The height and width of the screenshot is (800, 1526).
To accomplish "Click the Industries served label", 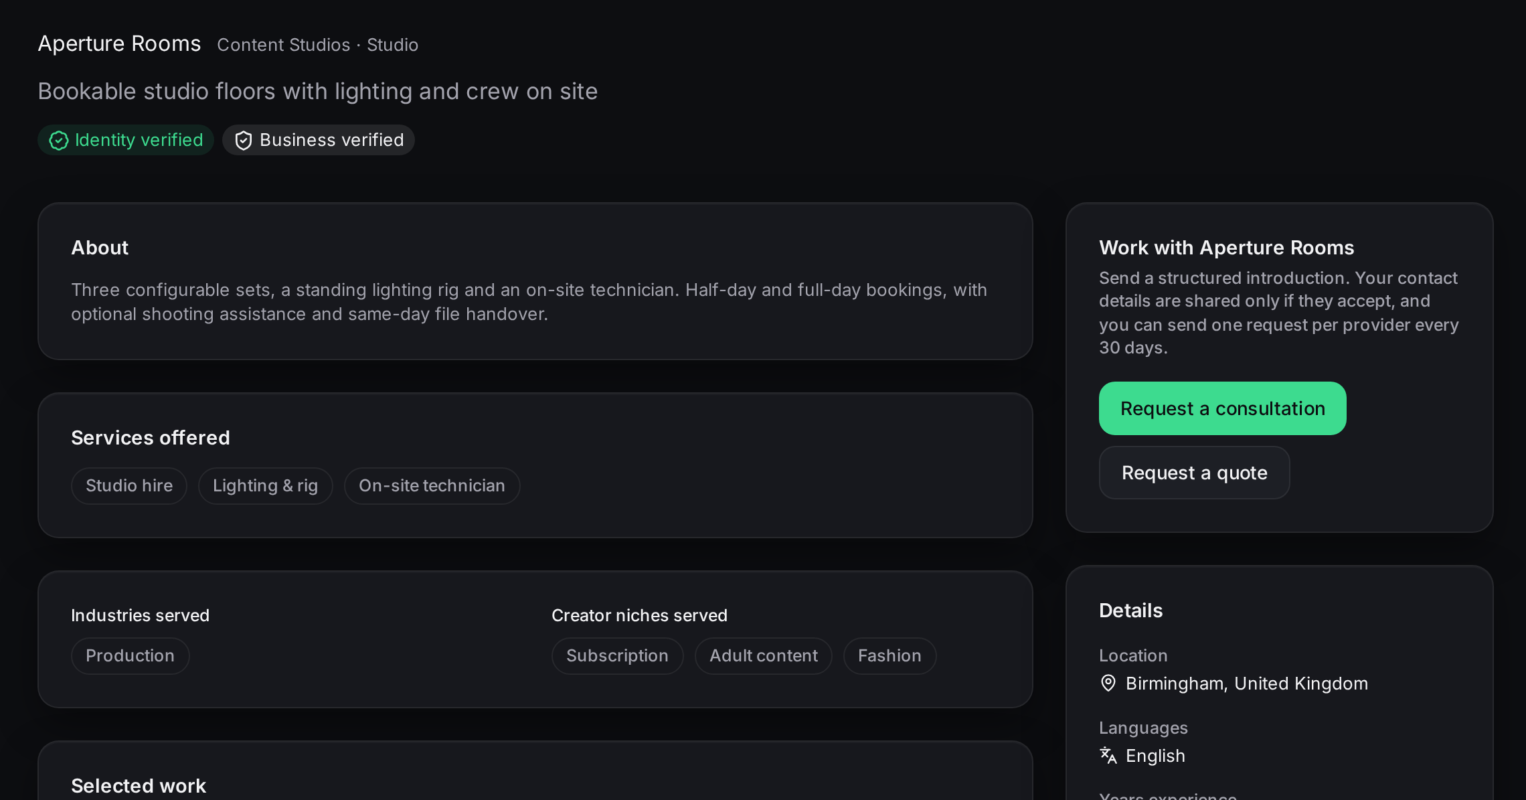I will coord(140,615).
